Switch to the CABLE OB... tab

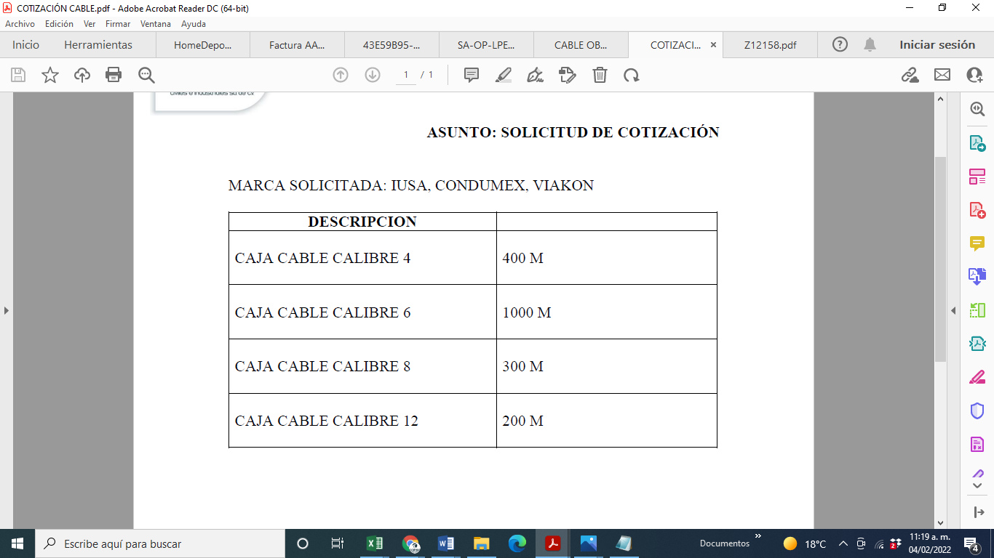click(581, 44)
